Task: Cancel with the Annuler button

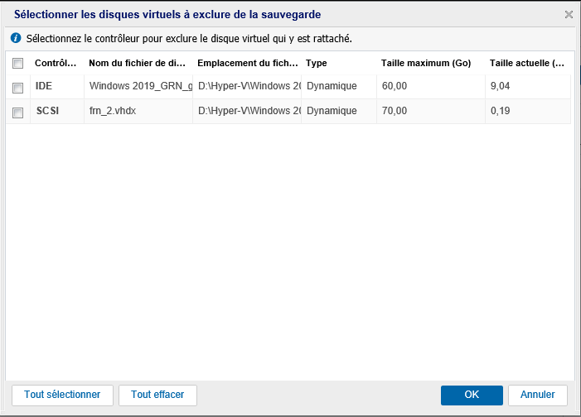Action: (538, 395)
